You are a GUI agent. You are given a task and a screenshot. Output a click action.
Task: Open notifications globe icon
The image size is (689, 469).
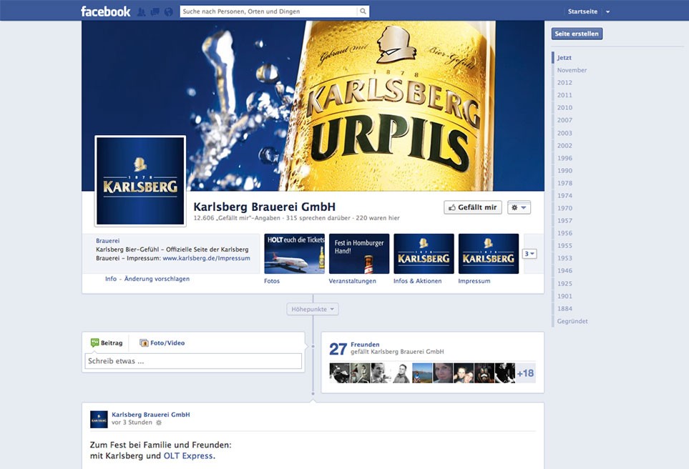[168, 12]
